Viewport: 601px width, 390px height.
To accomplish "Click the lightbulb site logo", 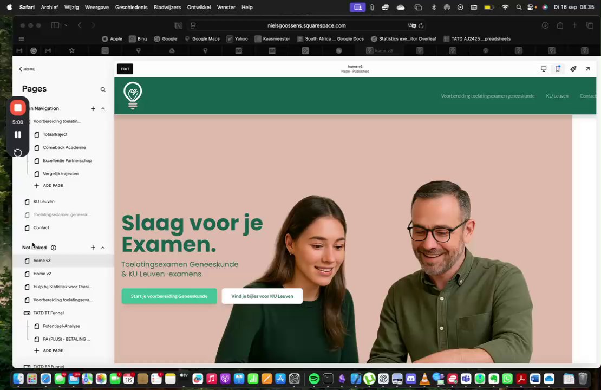I will tap(133, 96).
